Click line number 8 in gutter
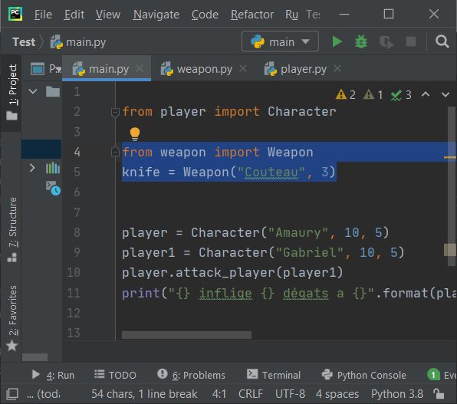This screenshot has height=404, width=457. click(x=77, y=232)
